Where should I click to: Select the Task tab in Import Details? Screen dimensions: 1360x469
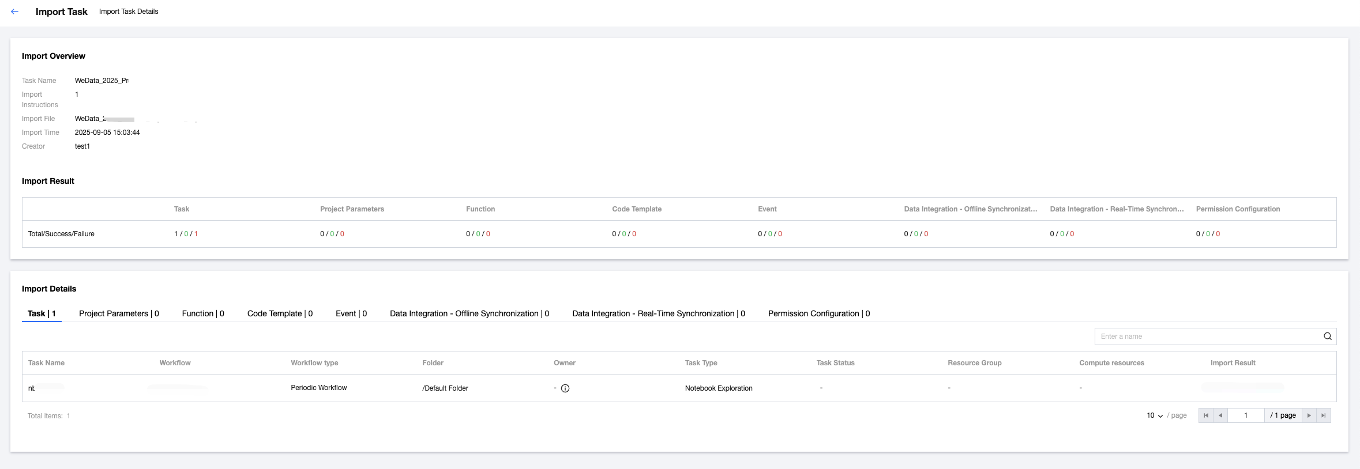42,313
